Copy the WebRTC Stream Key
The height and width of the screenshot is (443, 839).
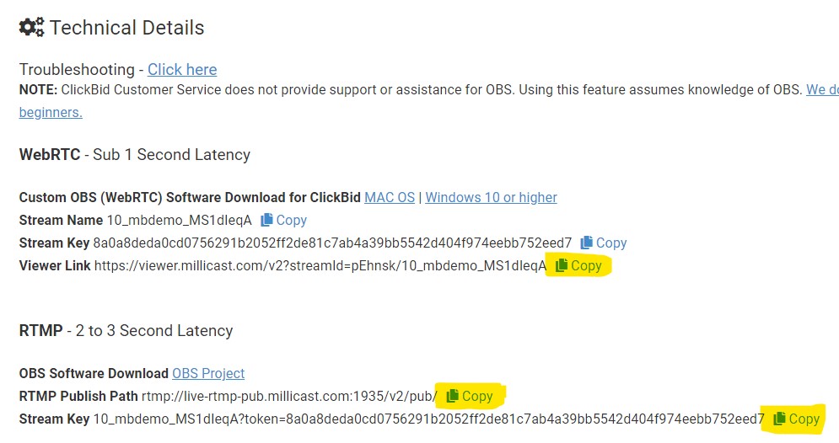(x=603, y=243)
